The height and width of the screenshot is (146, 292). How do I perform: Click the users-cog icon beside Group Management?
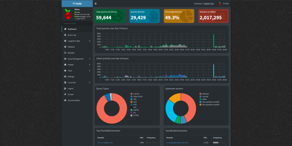[x=65, y=59]
